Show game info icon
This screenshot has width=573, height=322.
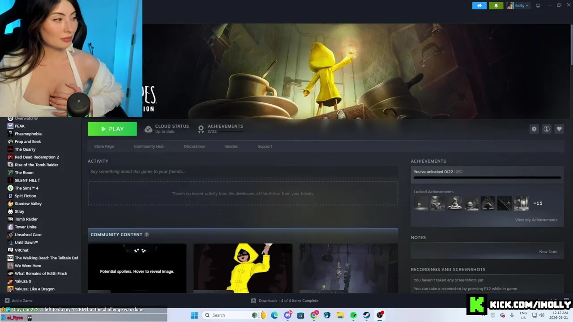[547, 129]
